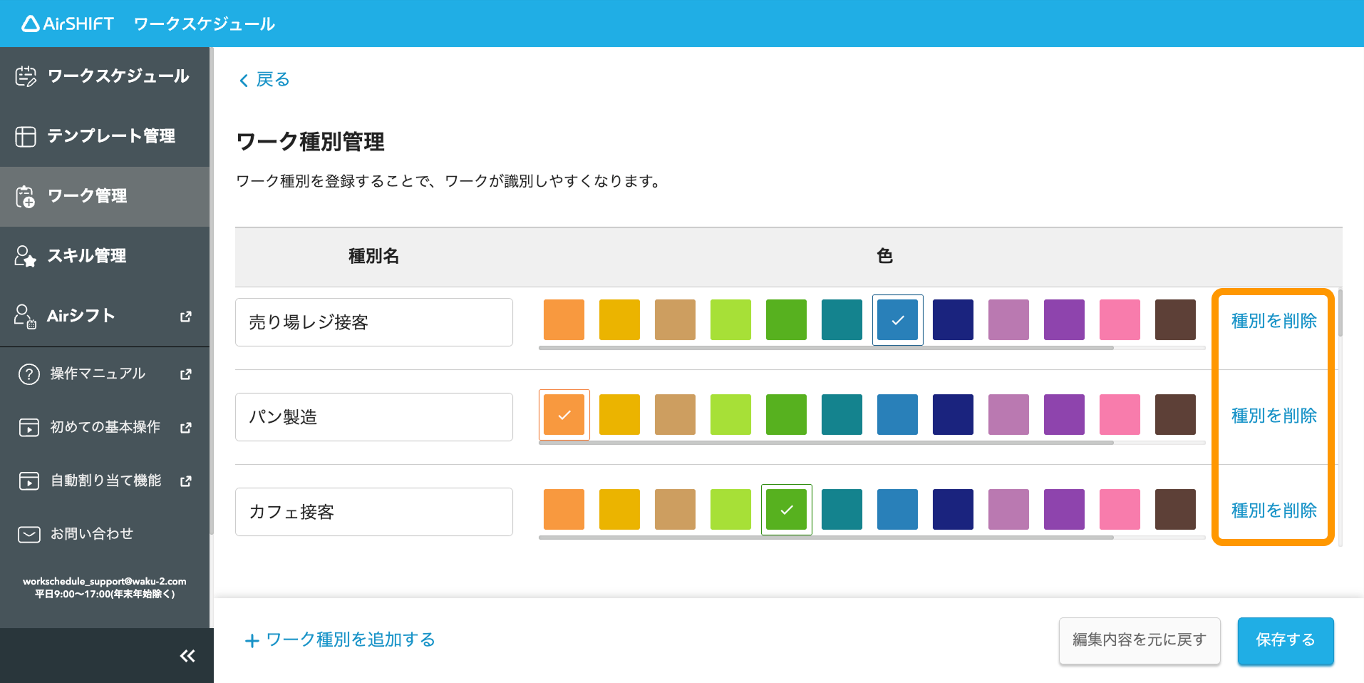Add new type with ワーク種別を追加する
This screenshot has width=1364, height=683.
click(340, 640)
